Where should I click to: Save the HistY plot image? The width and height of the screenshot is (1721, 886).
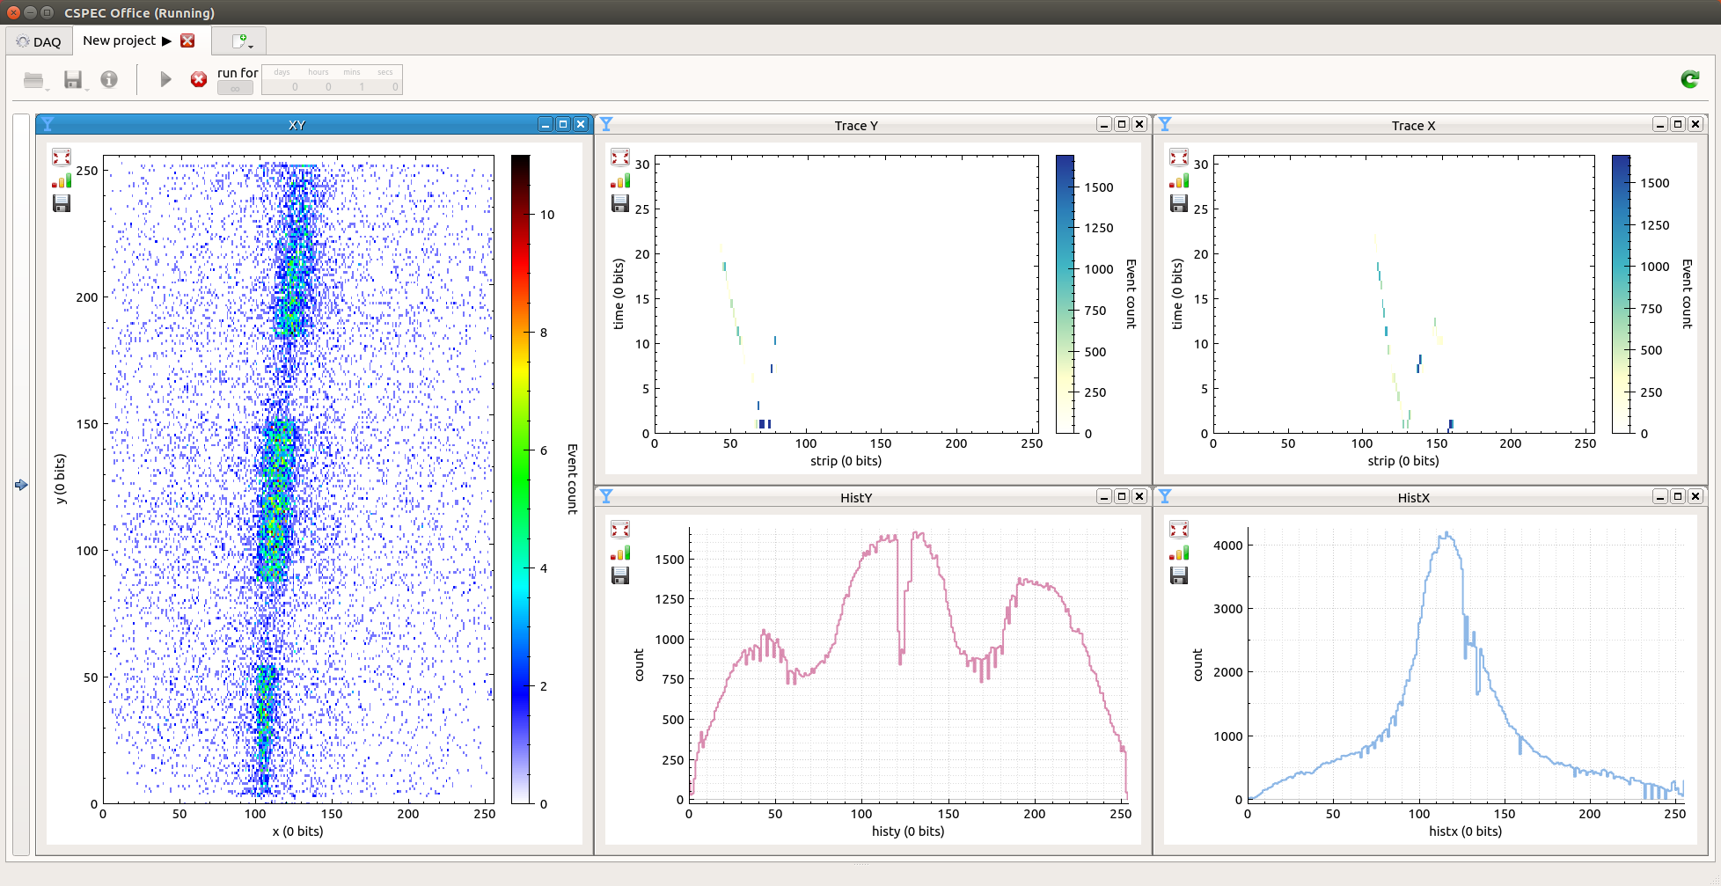point(620,575)
